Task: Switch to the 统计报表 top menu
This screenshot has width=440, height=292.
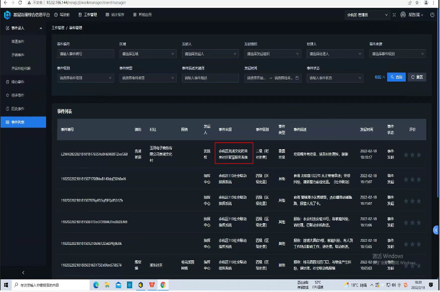Action: coord(114,15)
